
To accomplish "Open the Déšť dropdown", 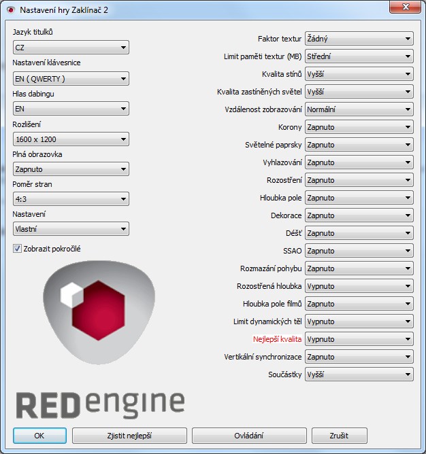I will 359,233.
